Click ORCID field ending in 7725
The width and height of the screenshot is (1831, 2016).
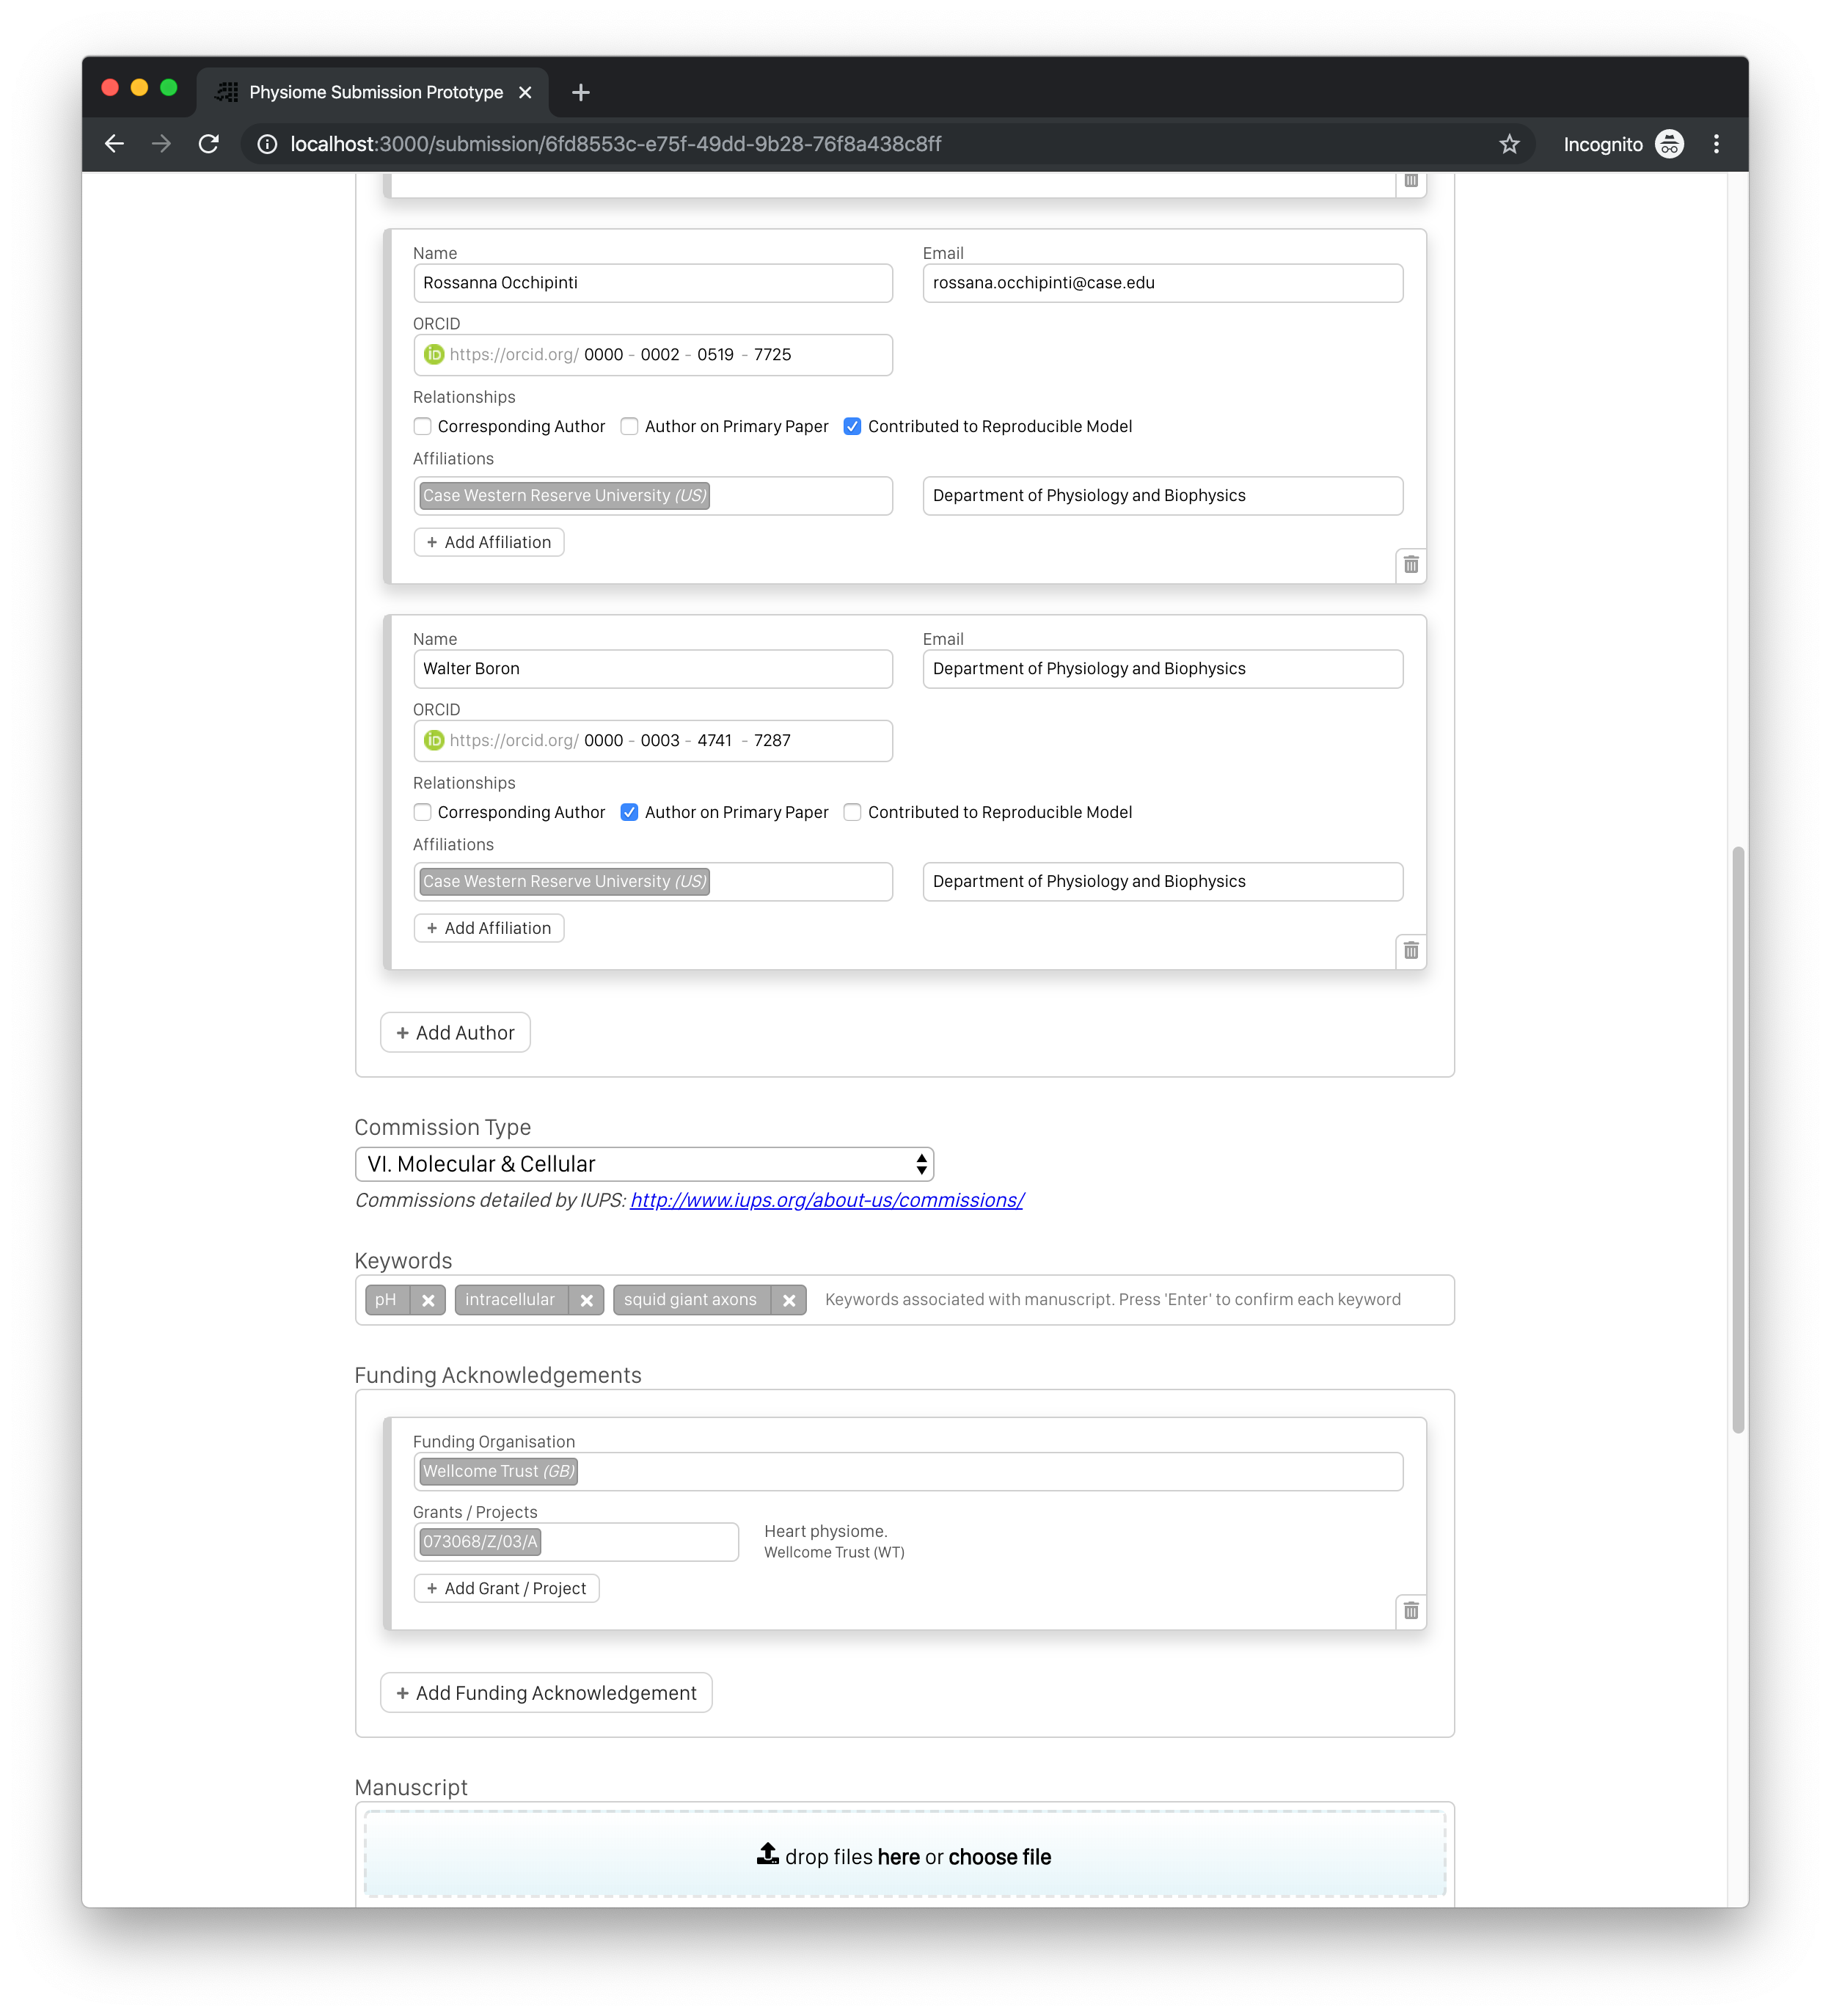coord(653,355)
